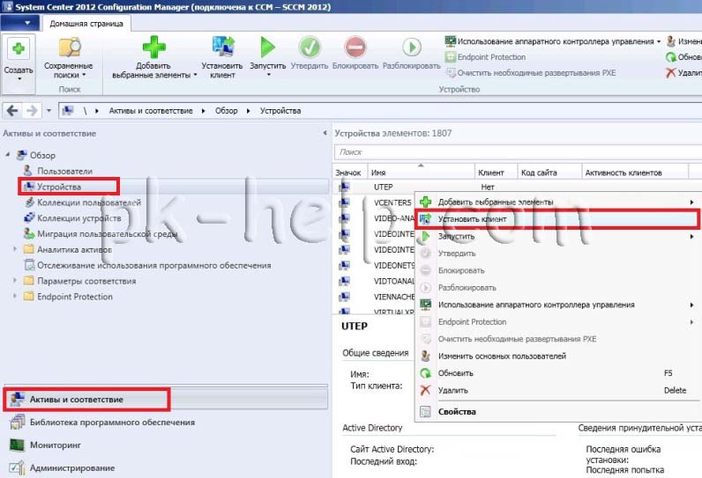Screen dimensions: 702x478
Task: Click Утвердить checkmark ribbon icon
Action: (310, 47)
